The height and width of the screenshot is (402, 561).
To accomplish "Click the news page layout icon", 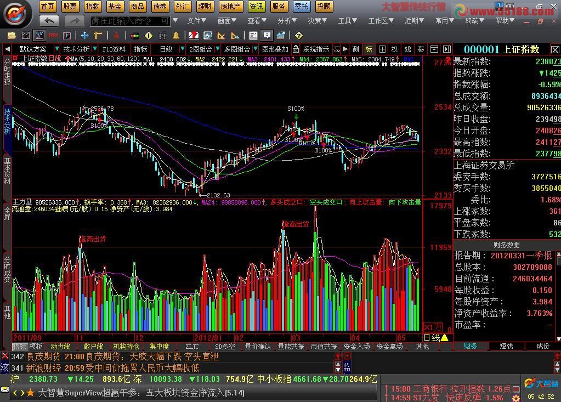I will click(253, 36).
